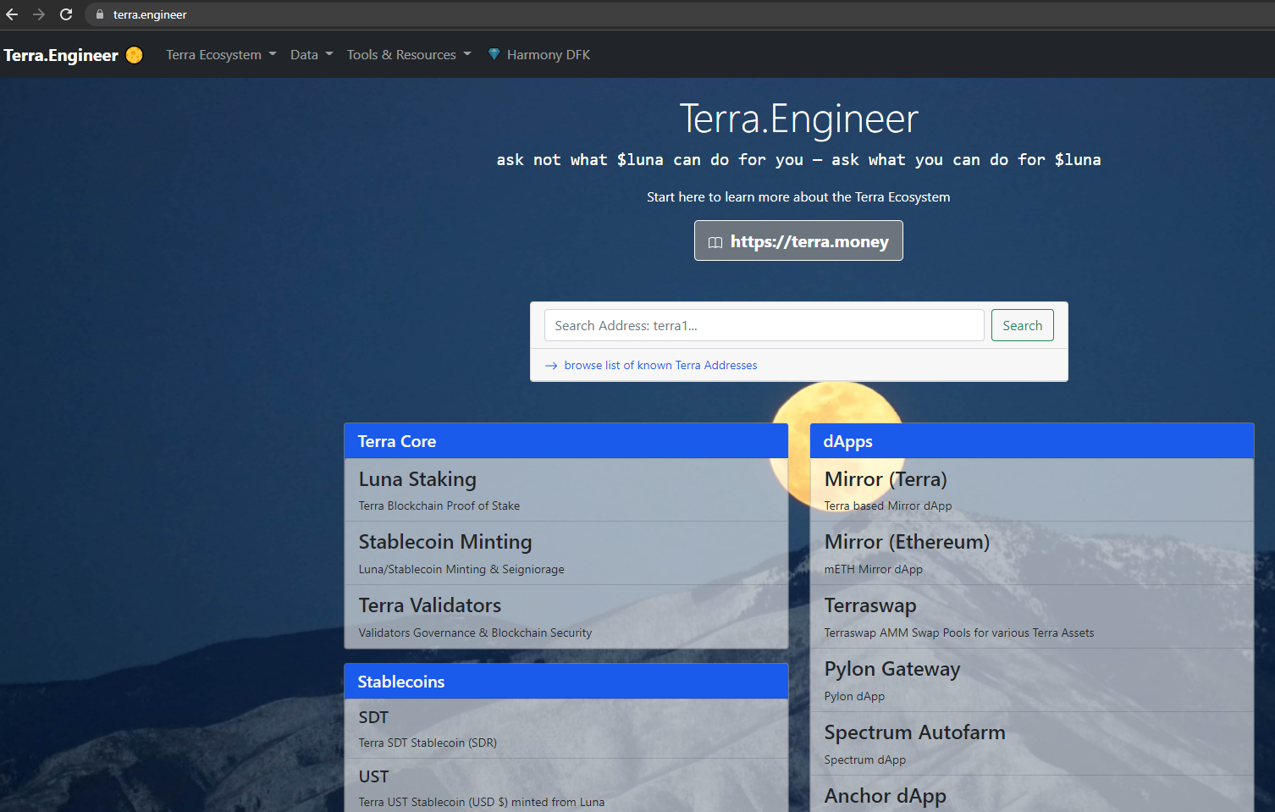The image size is (1275, 812).
Task: Click the padlock site security icon
Action: click(x=99, y=14)
